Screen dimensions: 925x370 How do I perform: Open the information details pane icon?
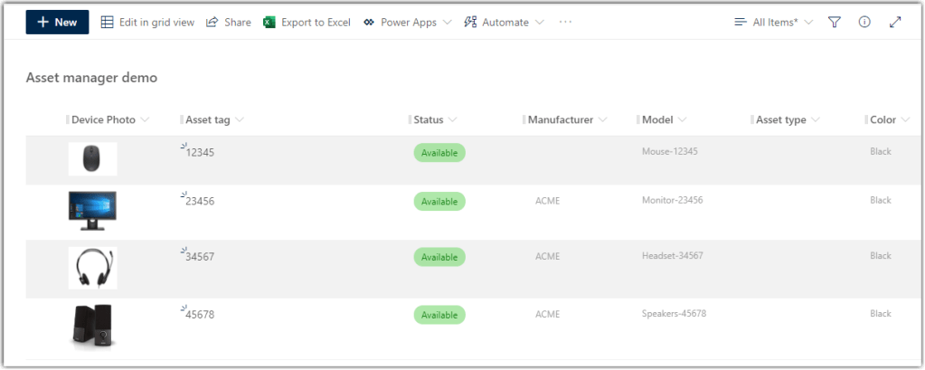click(x=864, y=22)
